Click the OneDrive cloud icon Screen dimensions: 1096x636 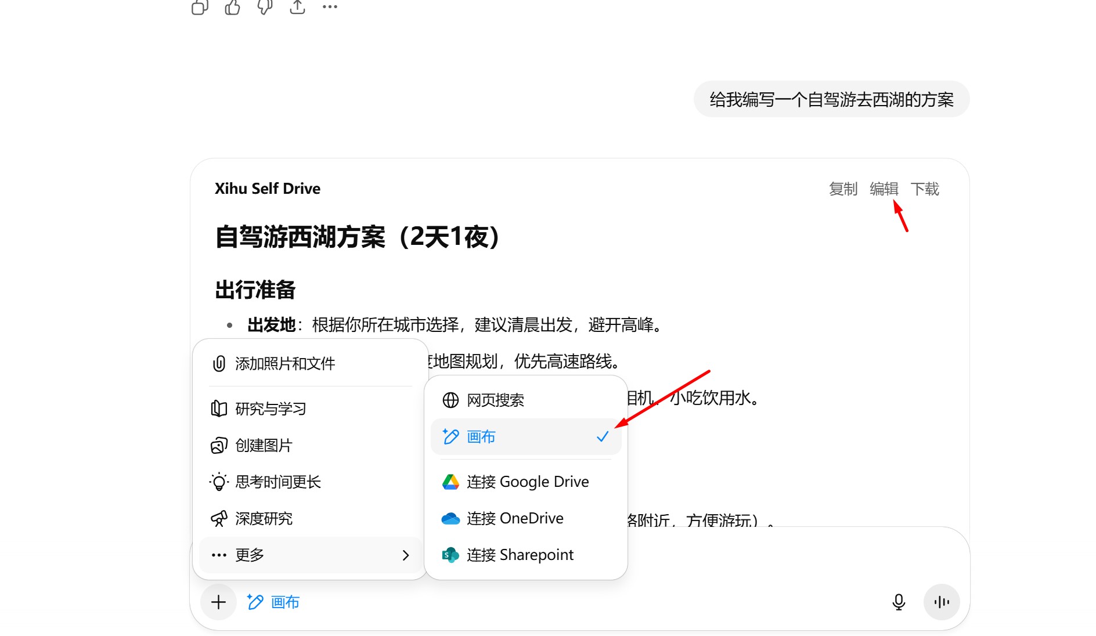pyautogui.click(x=450, y=518)
